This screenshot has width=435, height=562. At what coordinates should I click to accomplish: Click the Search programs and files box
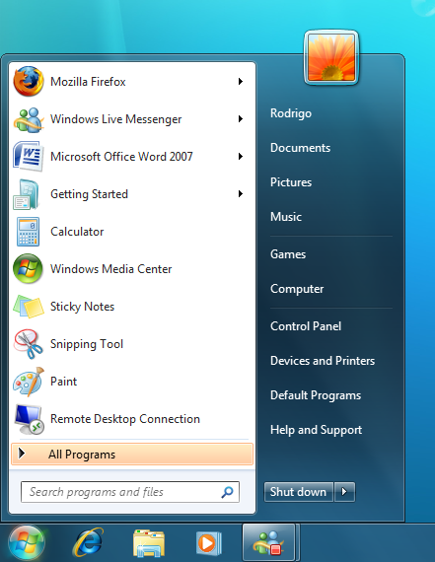click(x=130, y=492)
